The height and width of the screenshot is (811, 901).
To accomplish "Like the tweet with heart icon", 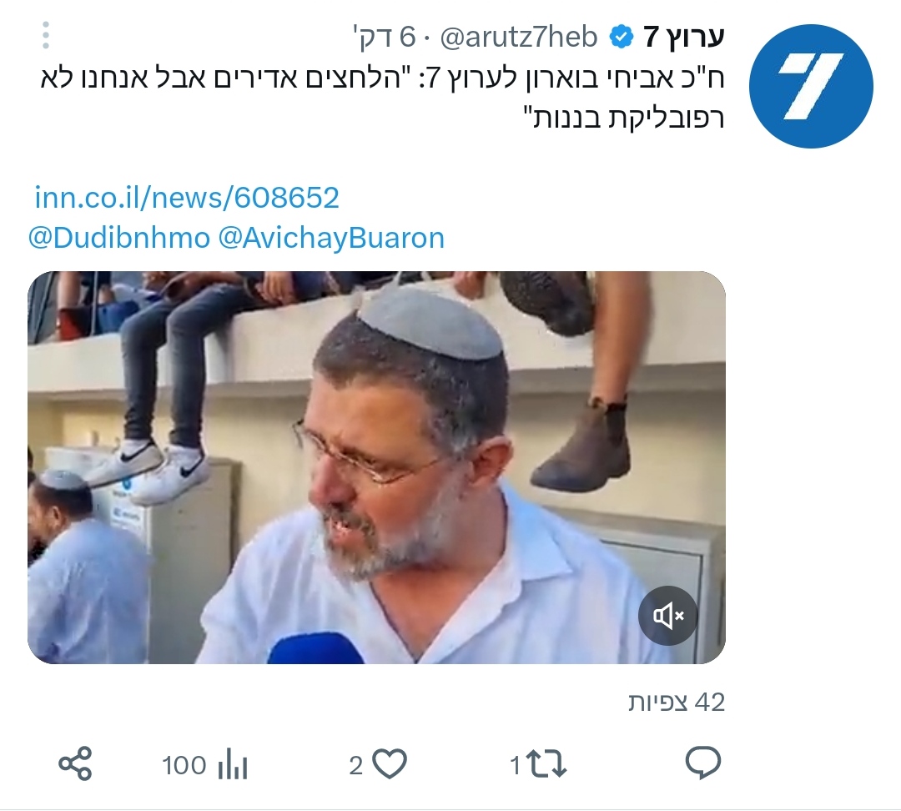I will [390, 764].
